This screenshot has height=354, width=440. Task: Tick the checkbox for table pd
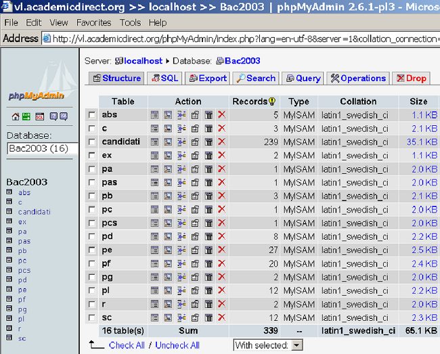click(92, 236)
